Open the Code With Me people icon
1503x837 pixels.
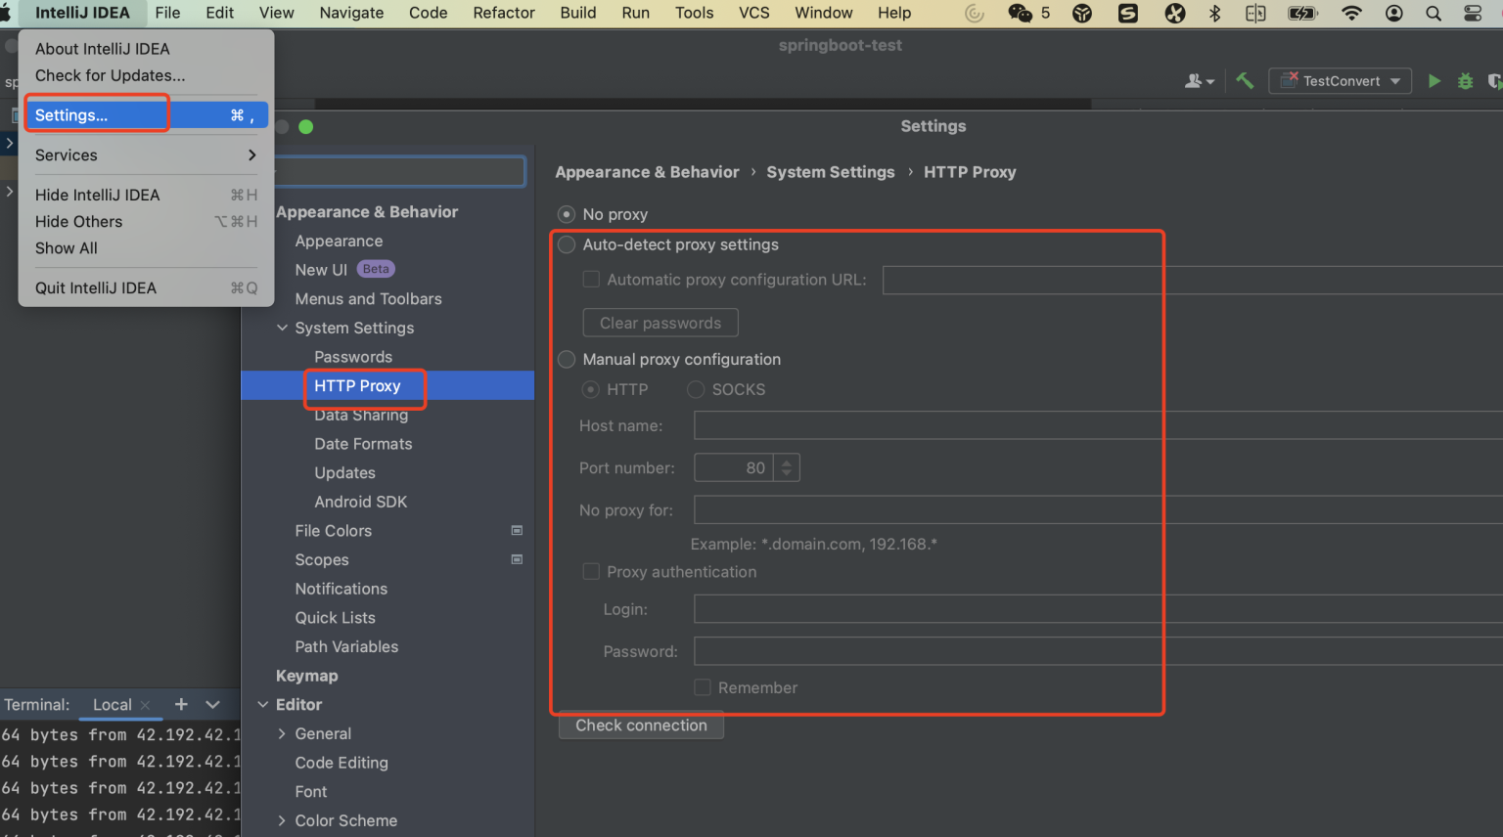tap(1198, 81)
